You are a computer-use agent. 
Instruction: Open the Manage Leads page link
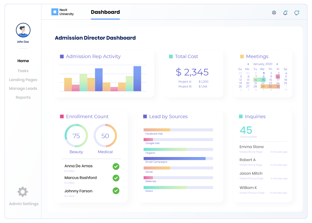pos(23,88)
